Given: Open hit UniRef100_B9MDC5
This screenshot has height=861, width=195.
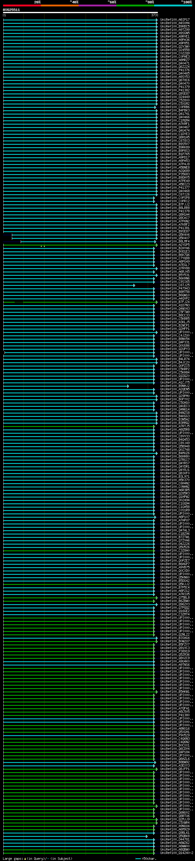Looking at the screenshot, I should click(x=175, y=26).
